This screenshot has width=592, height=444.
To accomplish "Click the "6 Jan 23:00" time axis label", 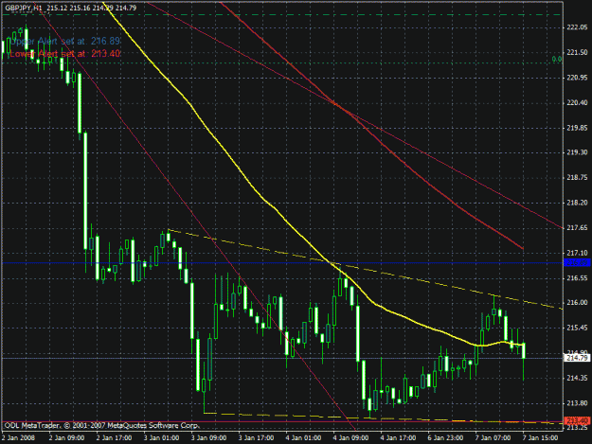I will pos(445,437).
